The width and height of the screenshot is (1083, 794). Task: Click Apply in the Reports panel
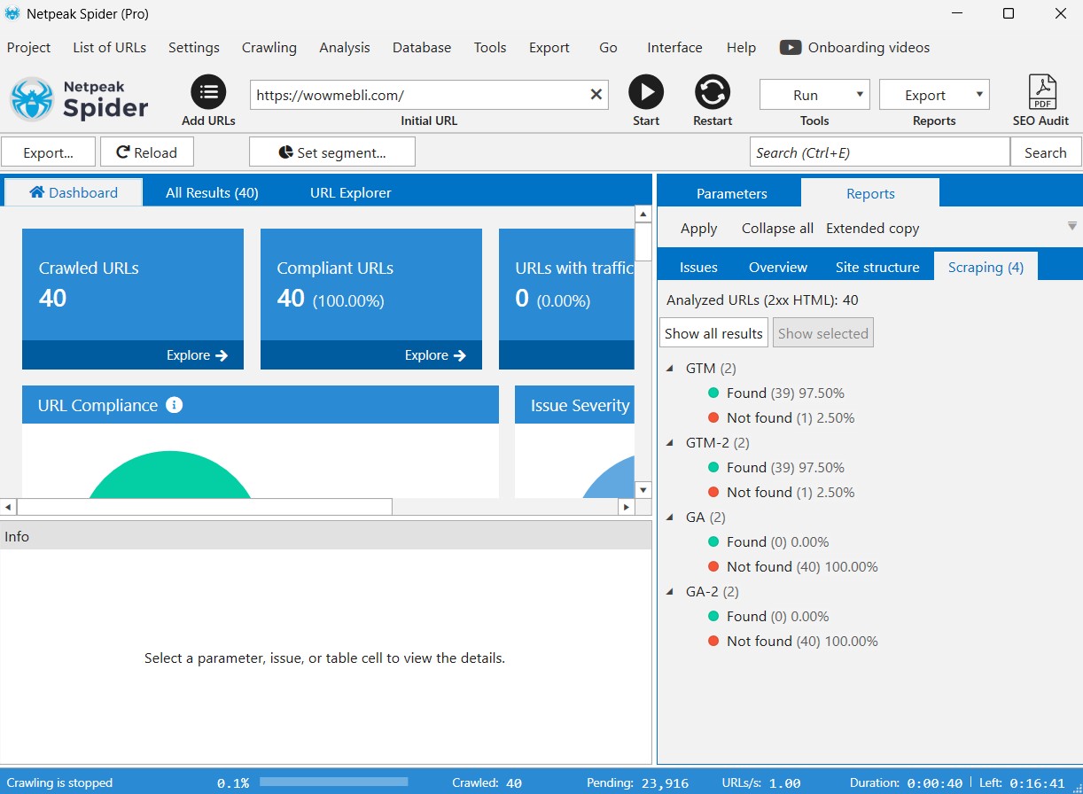pos(698,229)
